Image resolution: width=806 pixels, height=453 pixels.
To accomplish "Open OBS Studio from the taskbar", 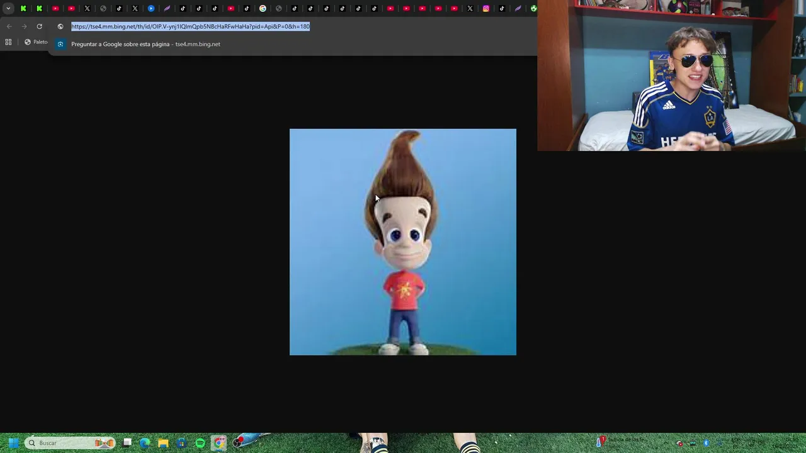I will coord(237,443).
